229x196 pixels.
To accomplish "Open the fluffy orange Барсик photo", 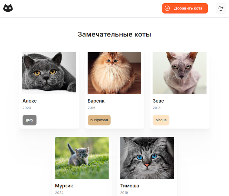I will coord(114,73).
